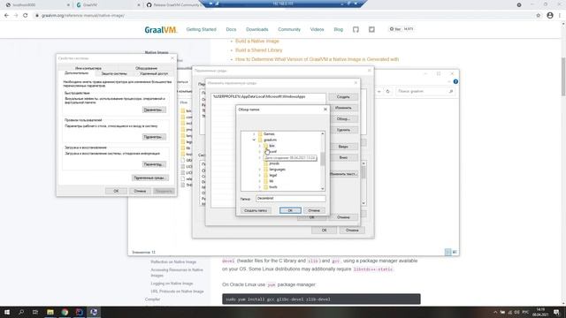Bookmark this page with the star icon
This screenshot has width=566, height=318.
[539, 16]
